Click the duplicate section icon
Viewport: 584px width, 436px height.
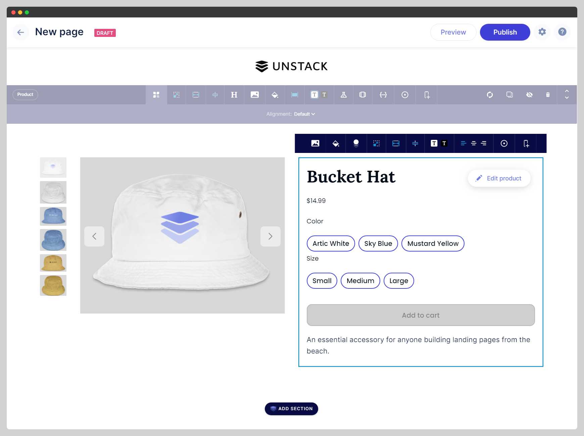point(509,95)
